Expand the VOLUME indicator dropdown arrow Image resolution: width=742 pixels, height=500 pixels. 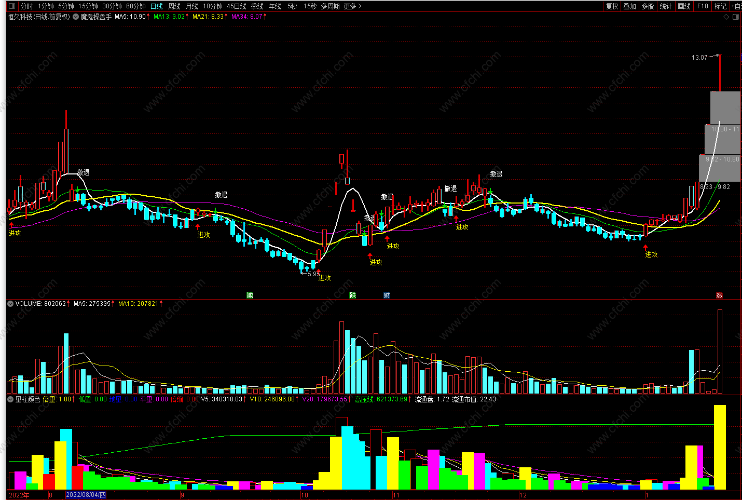point(10,304)
